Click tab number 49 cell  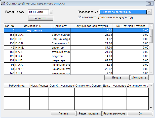tap(9, 48)
